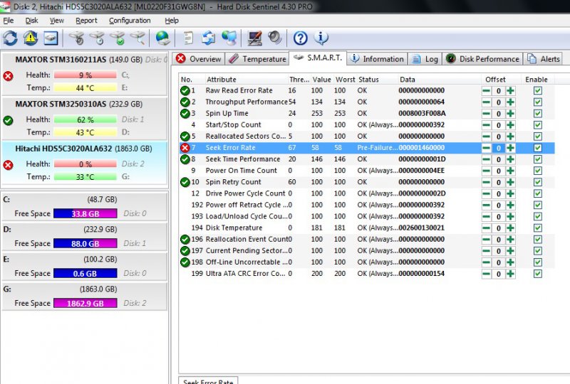
Task: Open the Help menu
Action: [172, 21]
